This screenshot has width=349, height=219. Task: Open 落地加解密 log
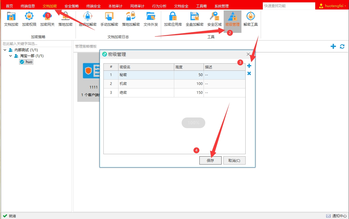tap(131, 19)
